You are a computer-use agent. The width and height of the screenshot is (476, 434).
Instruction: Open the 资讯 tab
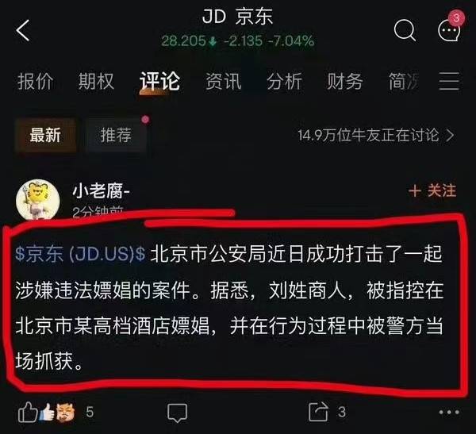(x=224, y=81)
